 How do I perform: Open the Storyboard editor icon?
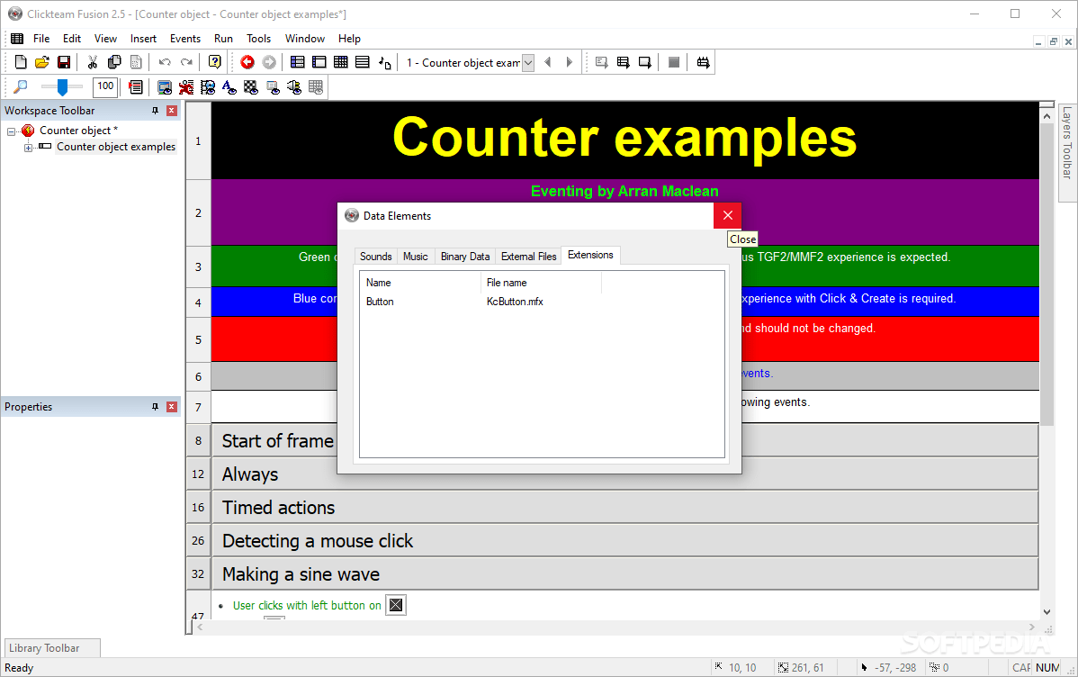click(297, 63)
